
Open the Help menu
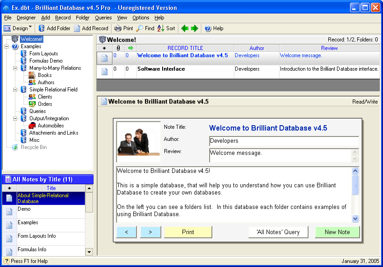[x=159, y=18]
